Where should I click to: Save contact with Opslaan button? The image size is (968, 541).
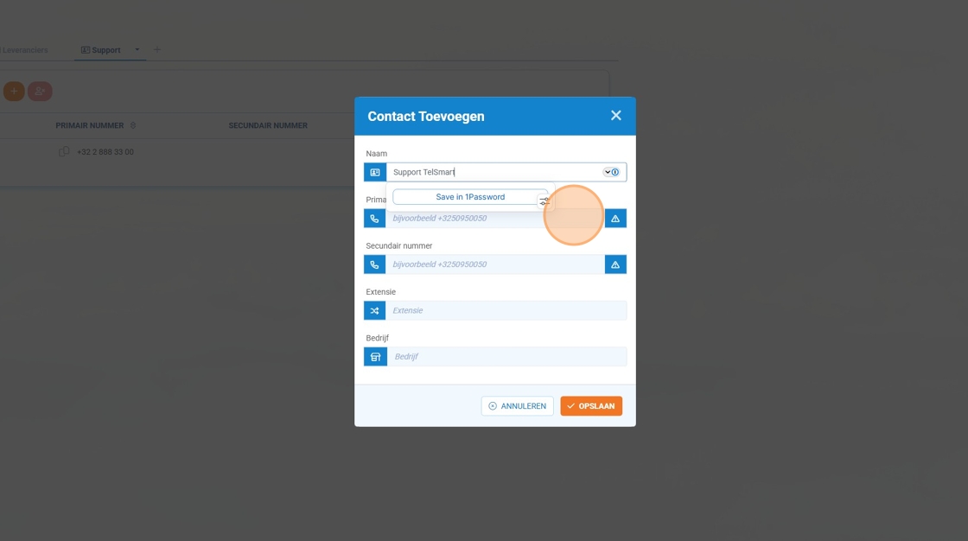click(591, 406)
